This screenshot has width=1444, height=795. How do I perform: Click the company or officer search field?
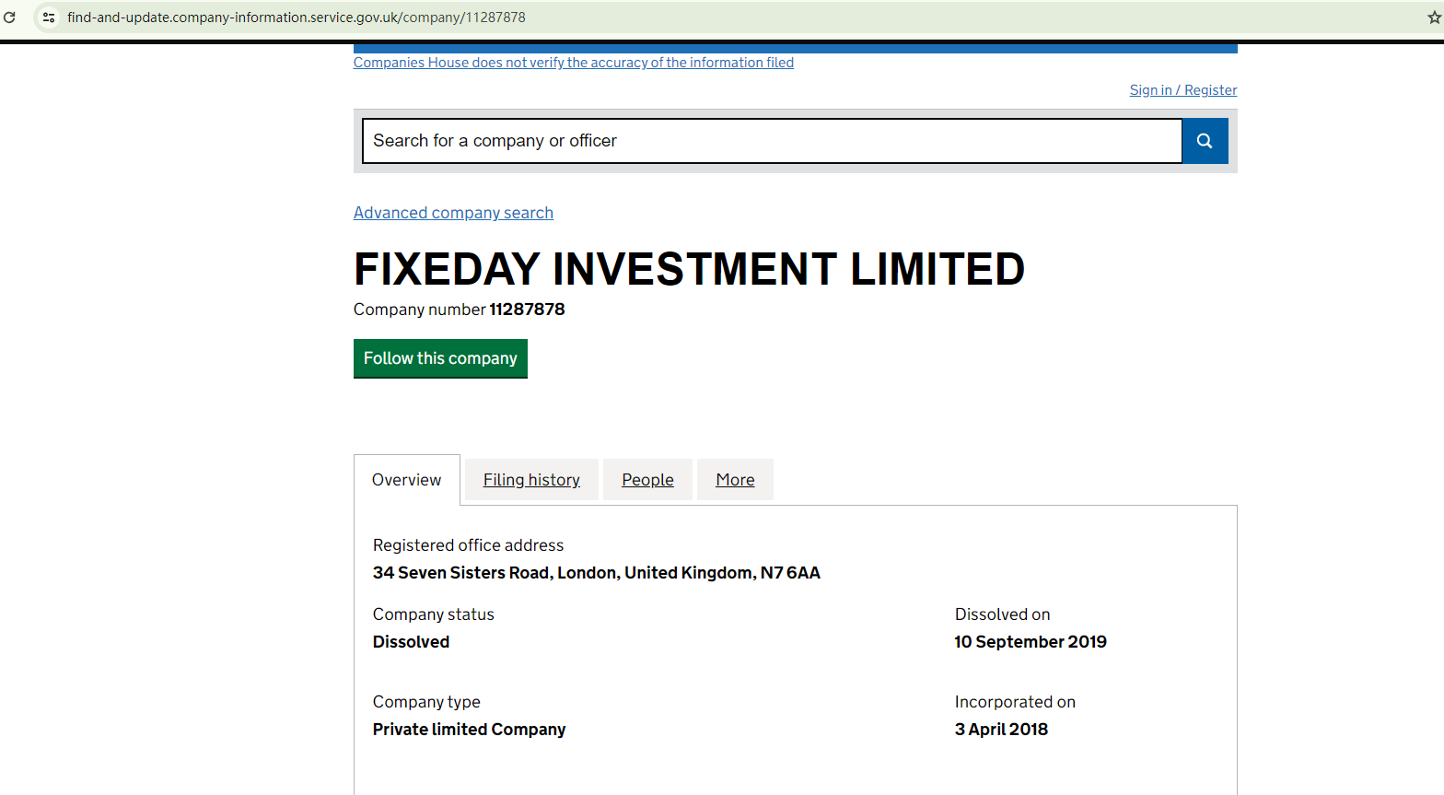pos(772,141)
